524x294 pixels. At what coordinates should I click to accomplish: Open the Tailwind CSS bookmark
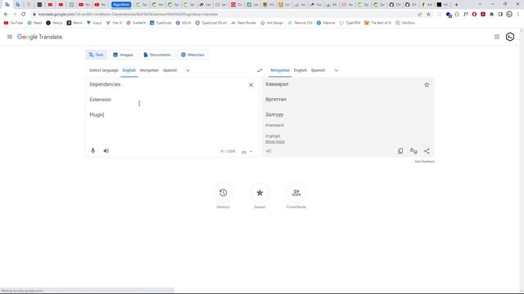click(300, 23)
